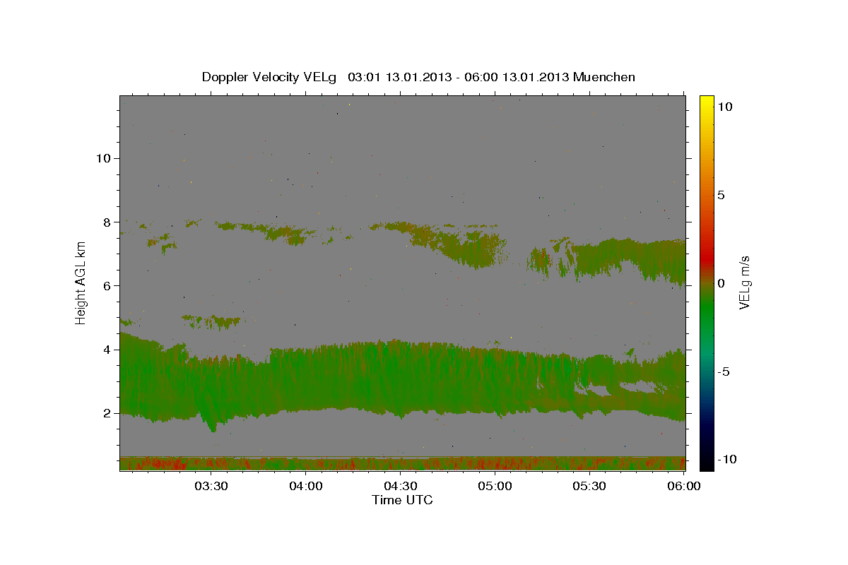Click the height tick label 10
The image size is (848, 565).
tap(103, 158)
